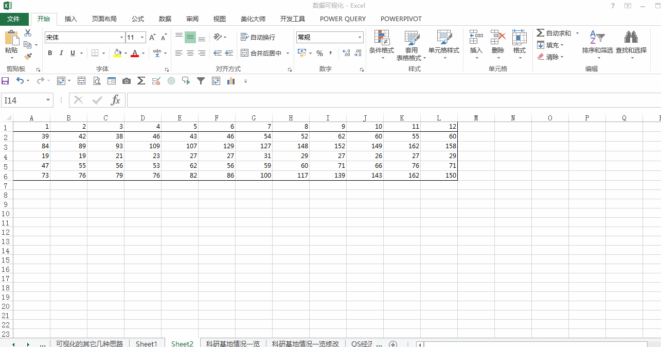Screen dimensions: 661x347
Task: Click the decrease decimal icon
Action: click(x=358, y=53)
